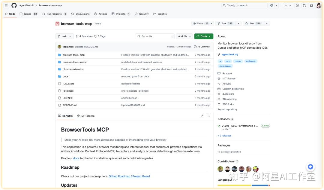
Task: Open pull requests icon in top bar
Action: tap(304, 5)
